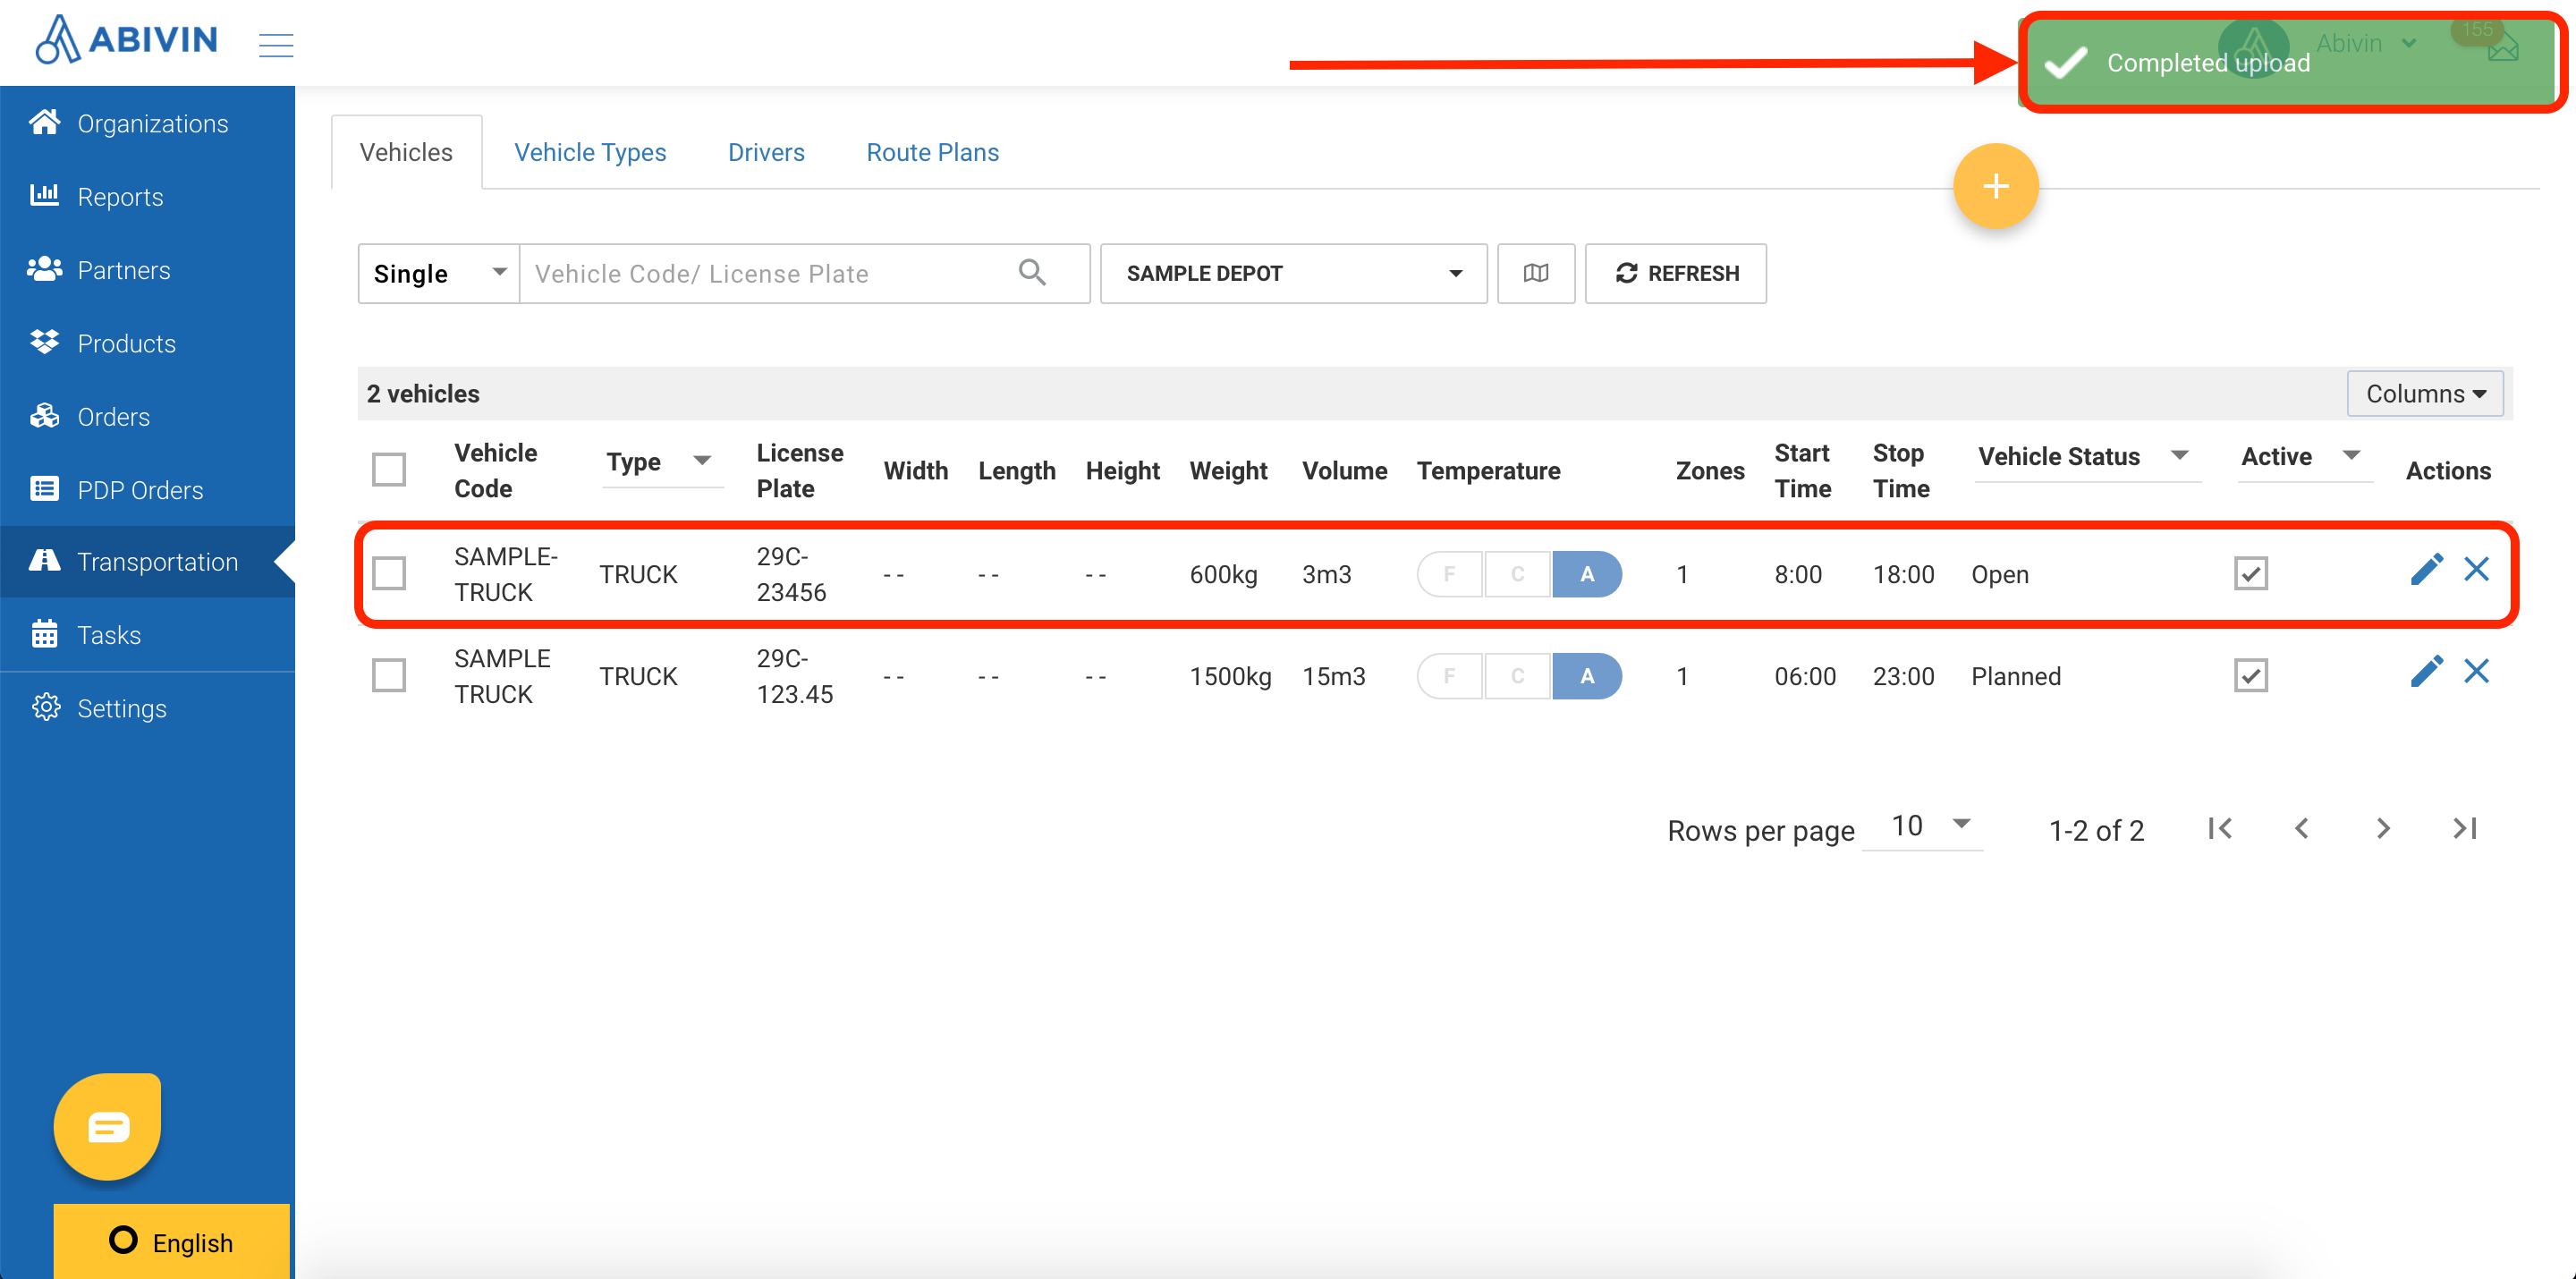
Task: Select temperature A on SAMPLE-TRUCK row
Action: pos(1586,574)
